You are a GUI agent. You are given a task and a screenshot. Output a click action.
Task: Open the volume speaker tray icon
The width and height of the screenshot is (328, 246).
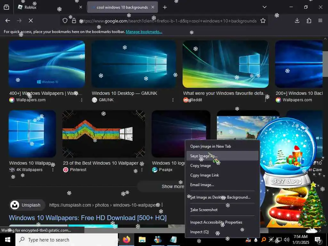click(287, 240)
